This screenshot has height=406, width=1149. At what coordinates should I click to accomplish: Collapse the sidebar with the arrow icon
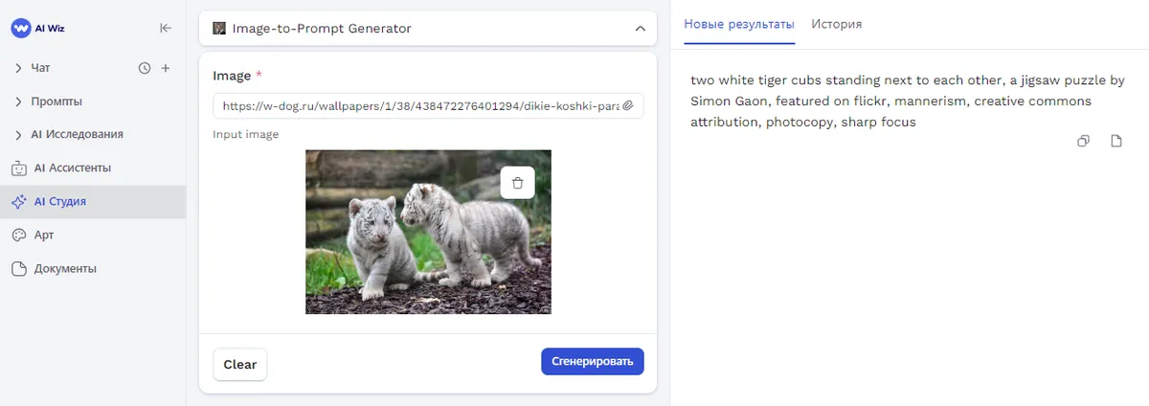[166, 28]
